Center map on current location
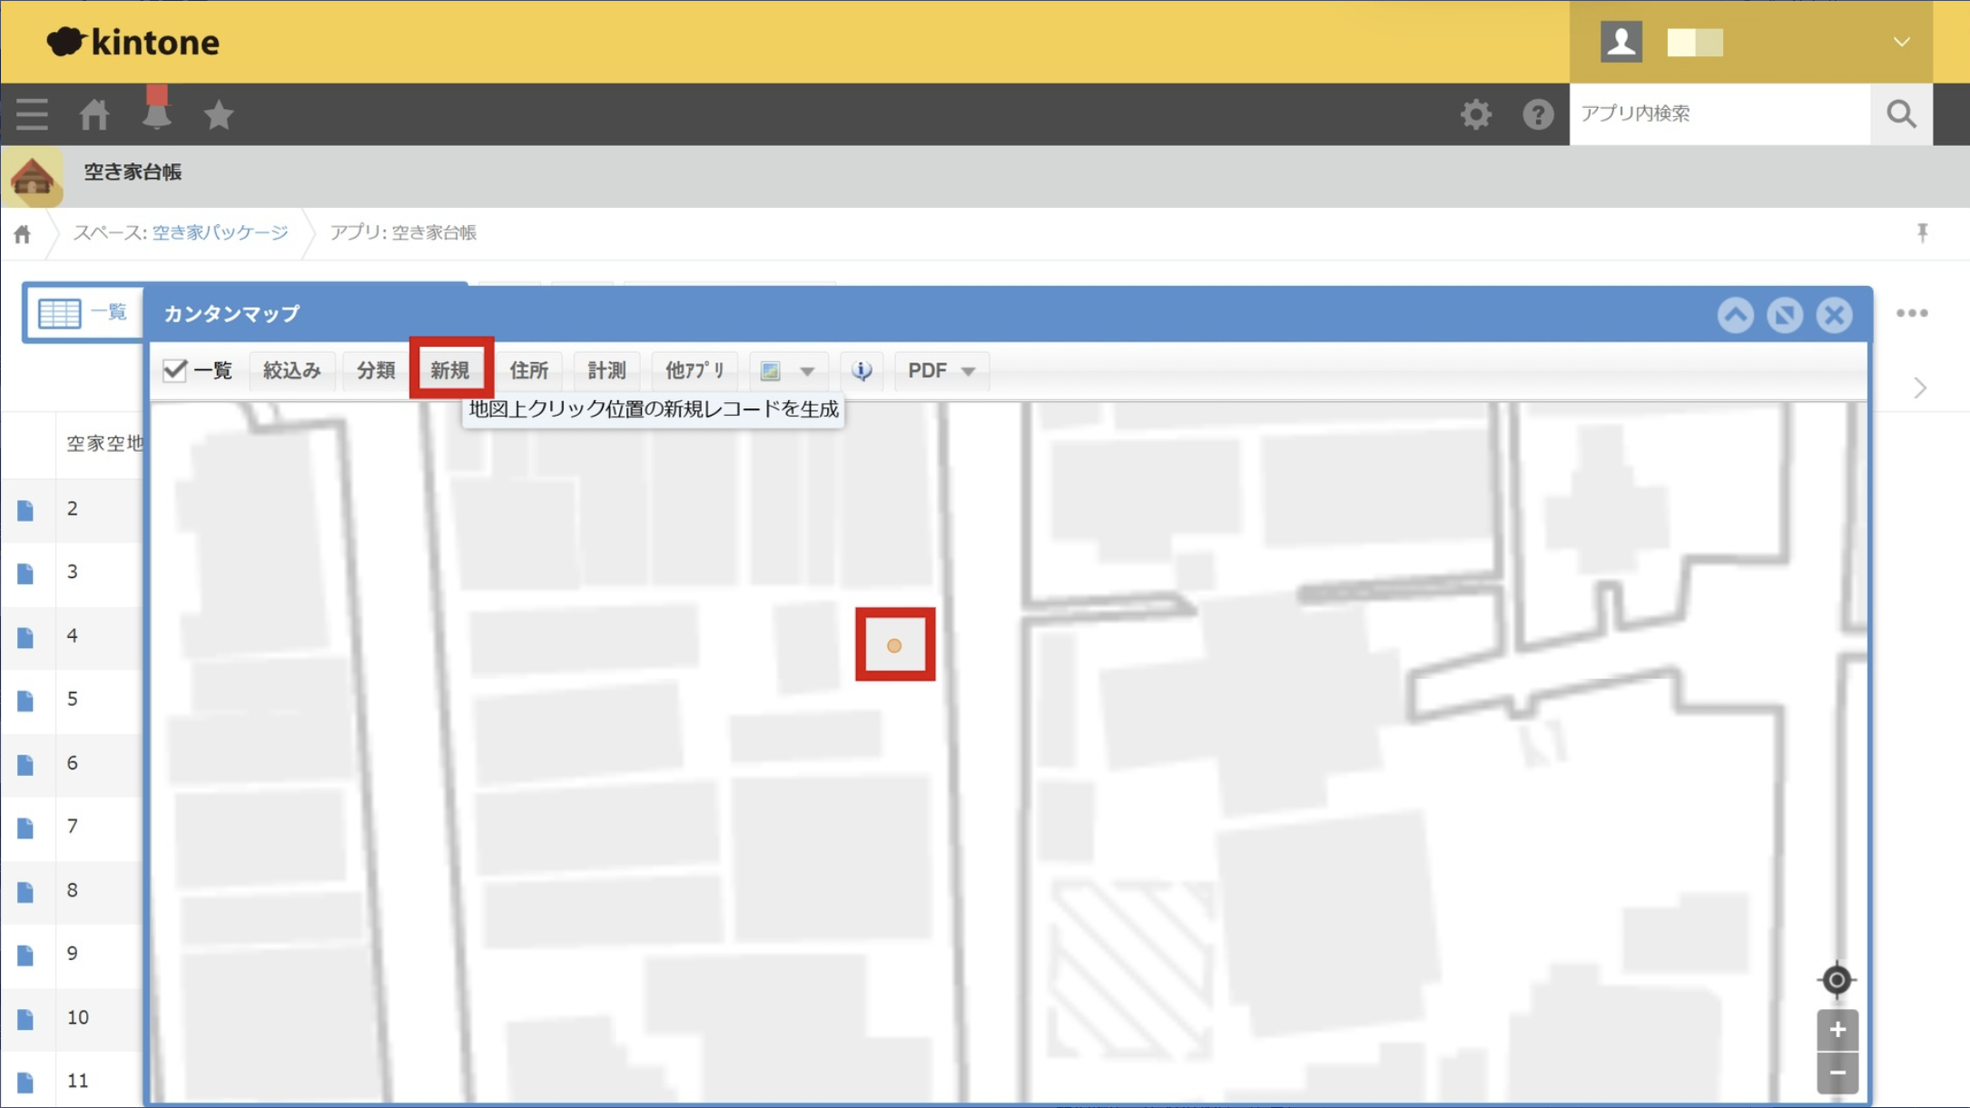The width and height of the screenshot is (1970, 1108). [1837, 980]
